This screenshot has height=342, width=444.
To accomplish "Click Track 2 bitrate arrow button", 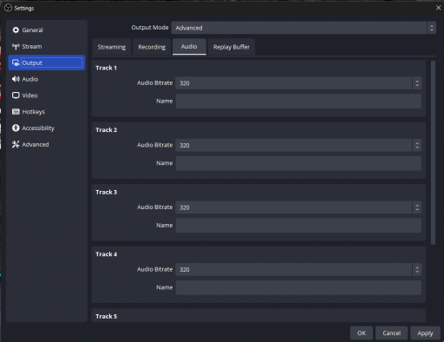I will click(417, 145).
